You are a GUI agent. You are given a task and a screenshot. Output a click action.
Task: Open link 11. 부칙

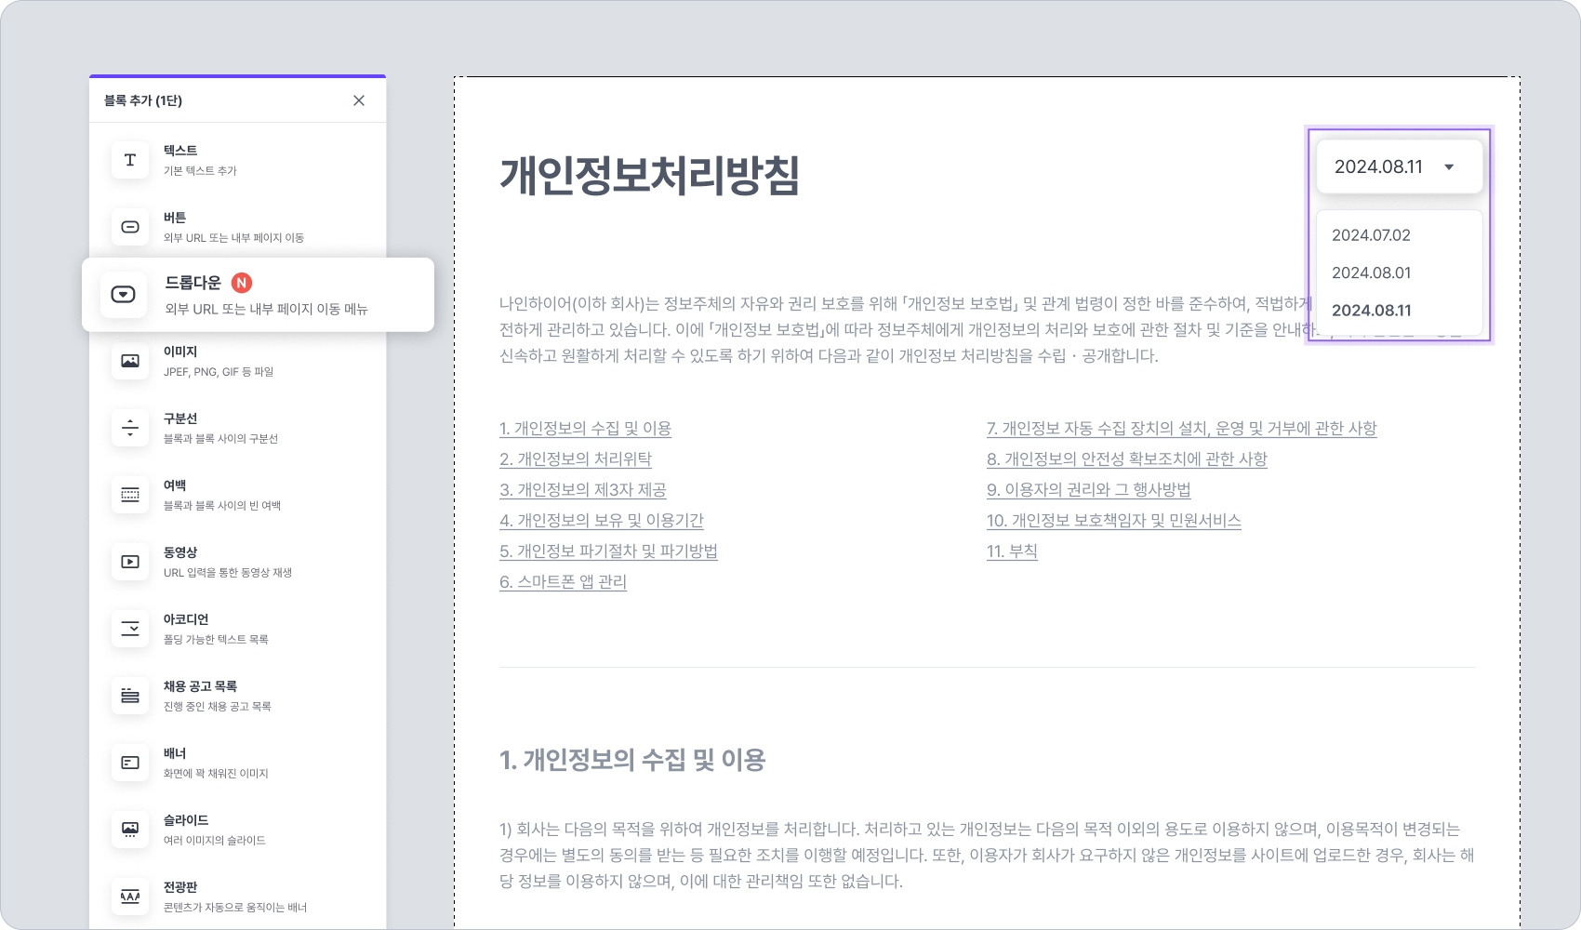[1012, 551]
